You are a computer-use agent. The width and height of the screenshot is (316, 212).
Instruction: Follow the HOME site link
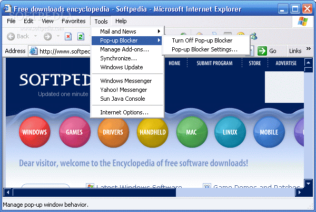click(x=174, y=63)
